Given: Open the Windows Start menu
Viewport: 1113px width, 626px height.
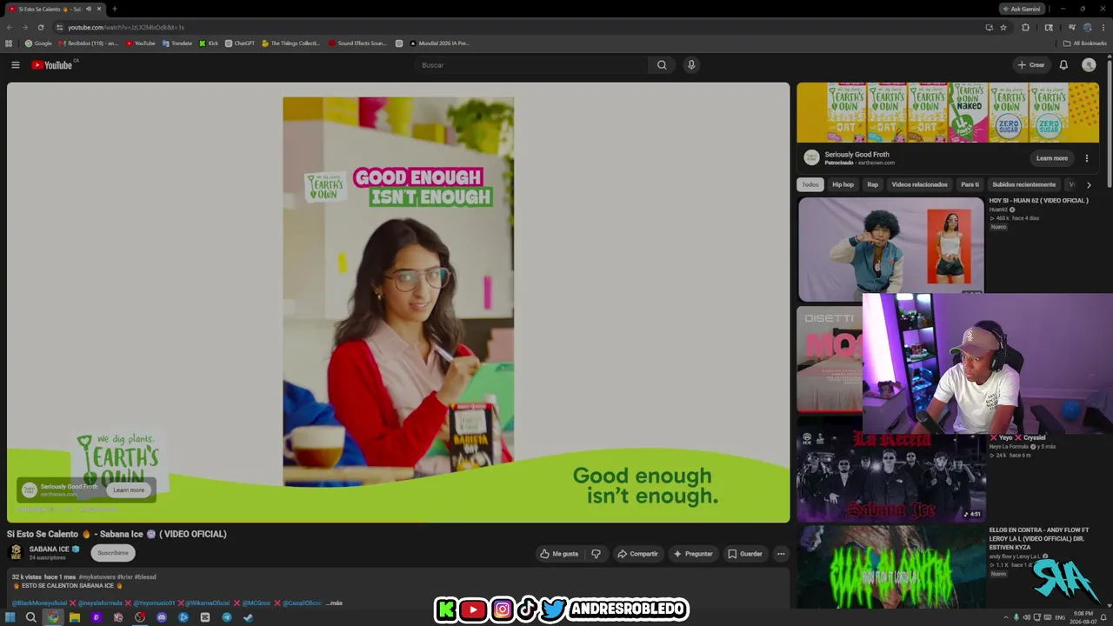Looking at the screenshot, I should pyautogui.click(x=10, y=617).
